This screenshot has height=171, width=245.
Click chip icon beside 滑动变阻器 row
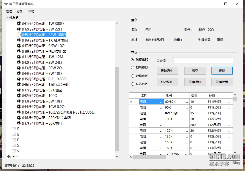click(19, 51)
